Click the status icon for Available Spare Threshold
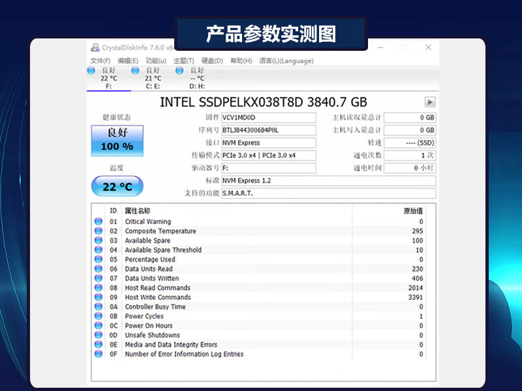The width and height of the screenshot is (522, 391). coord(99,250)
